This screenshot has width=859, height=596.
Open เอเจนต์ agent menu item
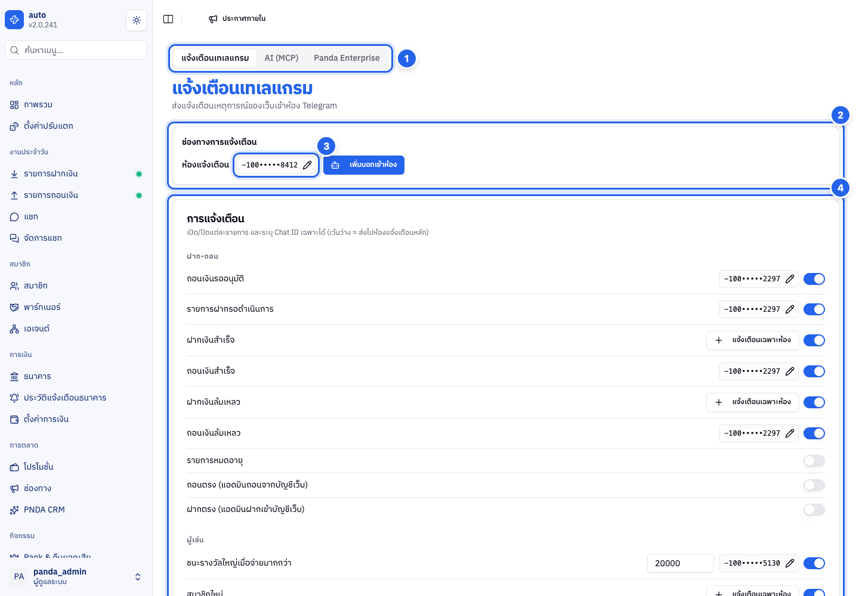coord(76,329)
